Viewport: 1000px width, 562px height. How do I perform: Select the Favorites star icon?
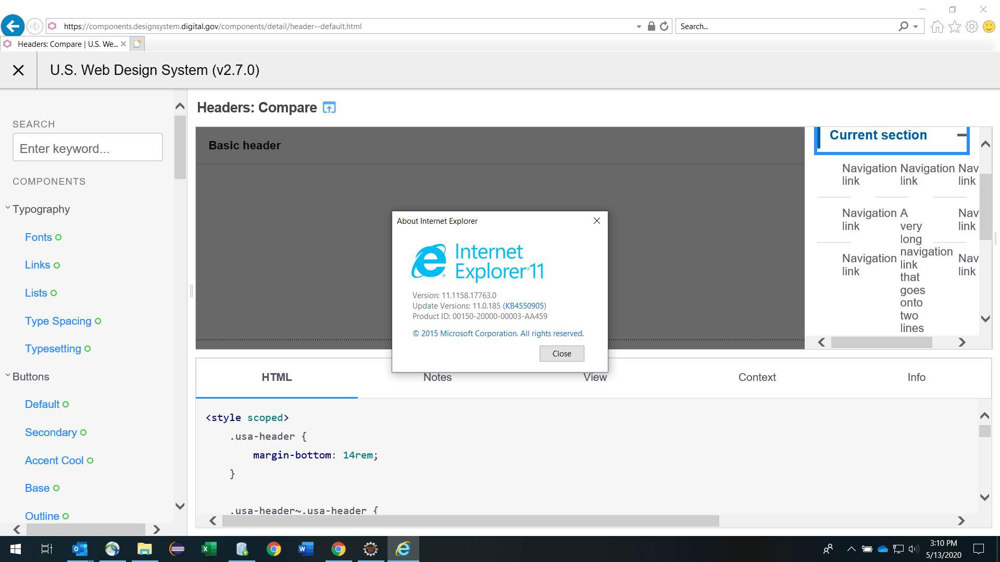coord(955,26)
